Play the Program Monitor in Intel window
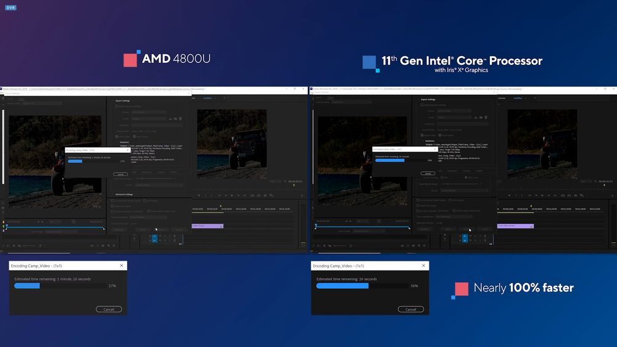The image size is (617, 347). (x=542, y=195)
